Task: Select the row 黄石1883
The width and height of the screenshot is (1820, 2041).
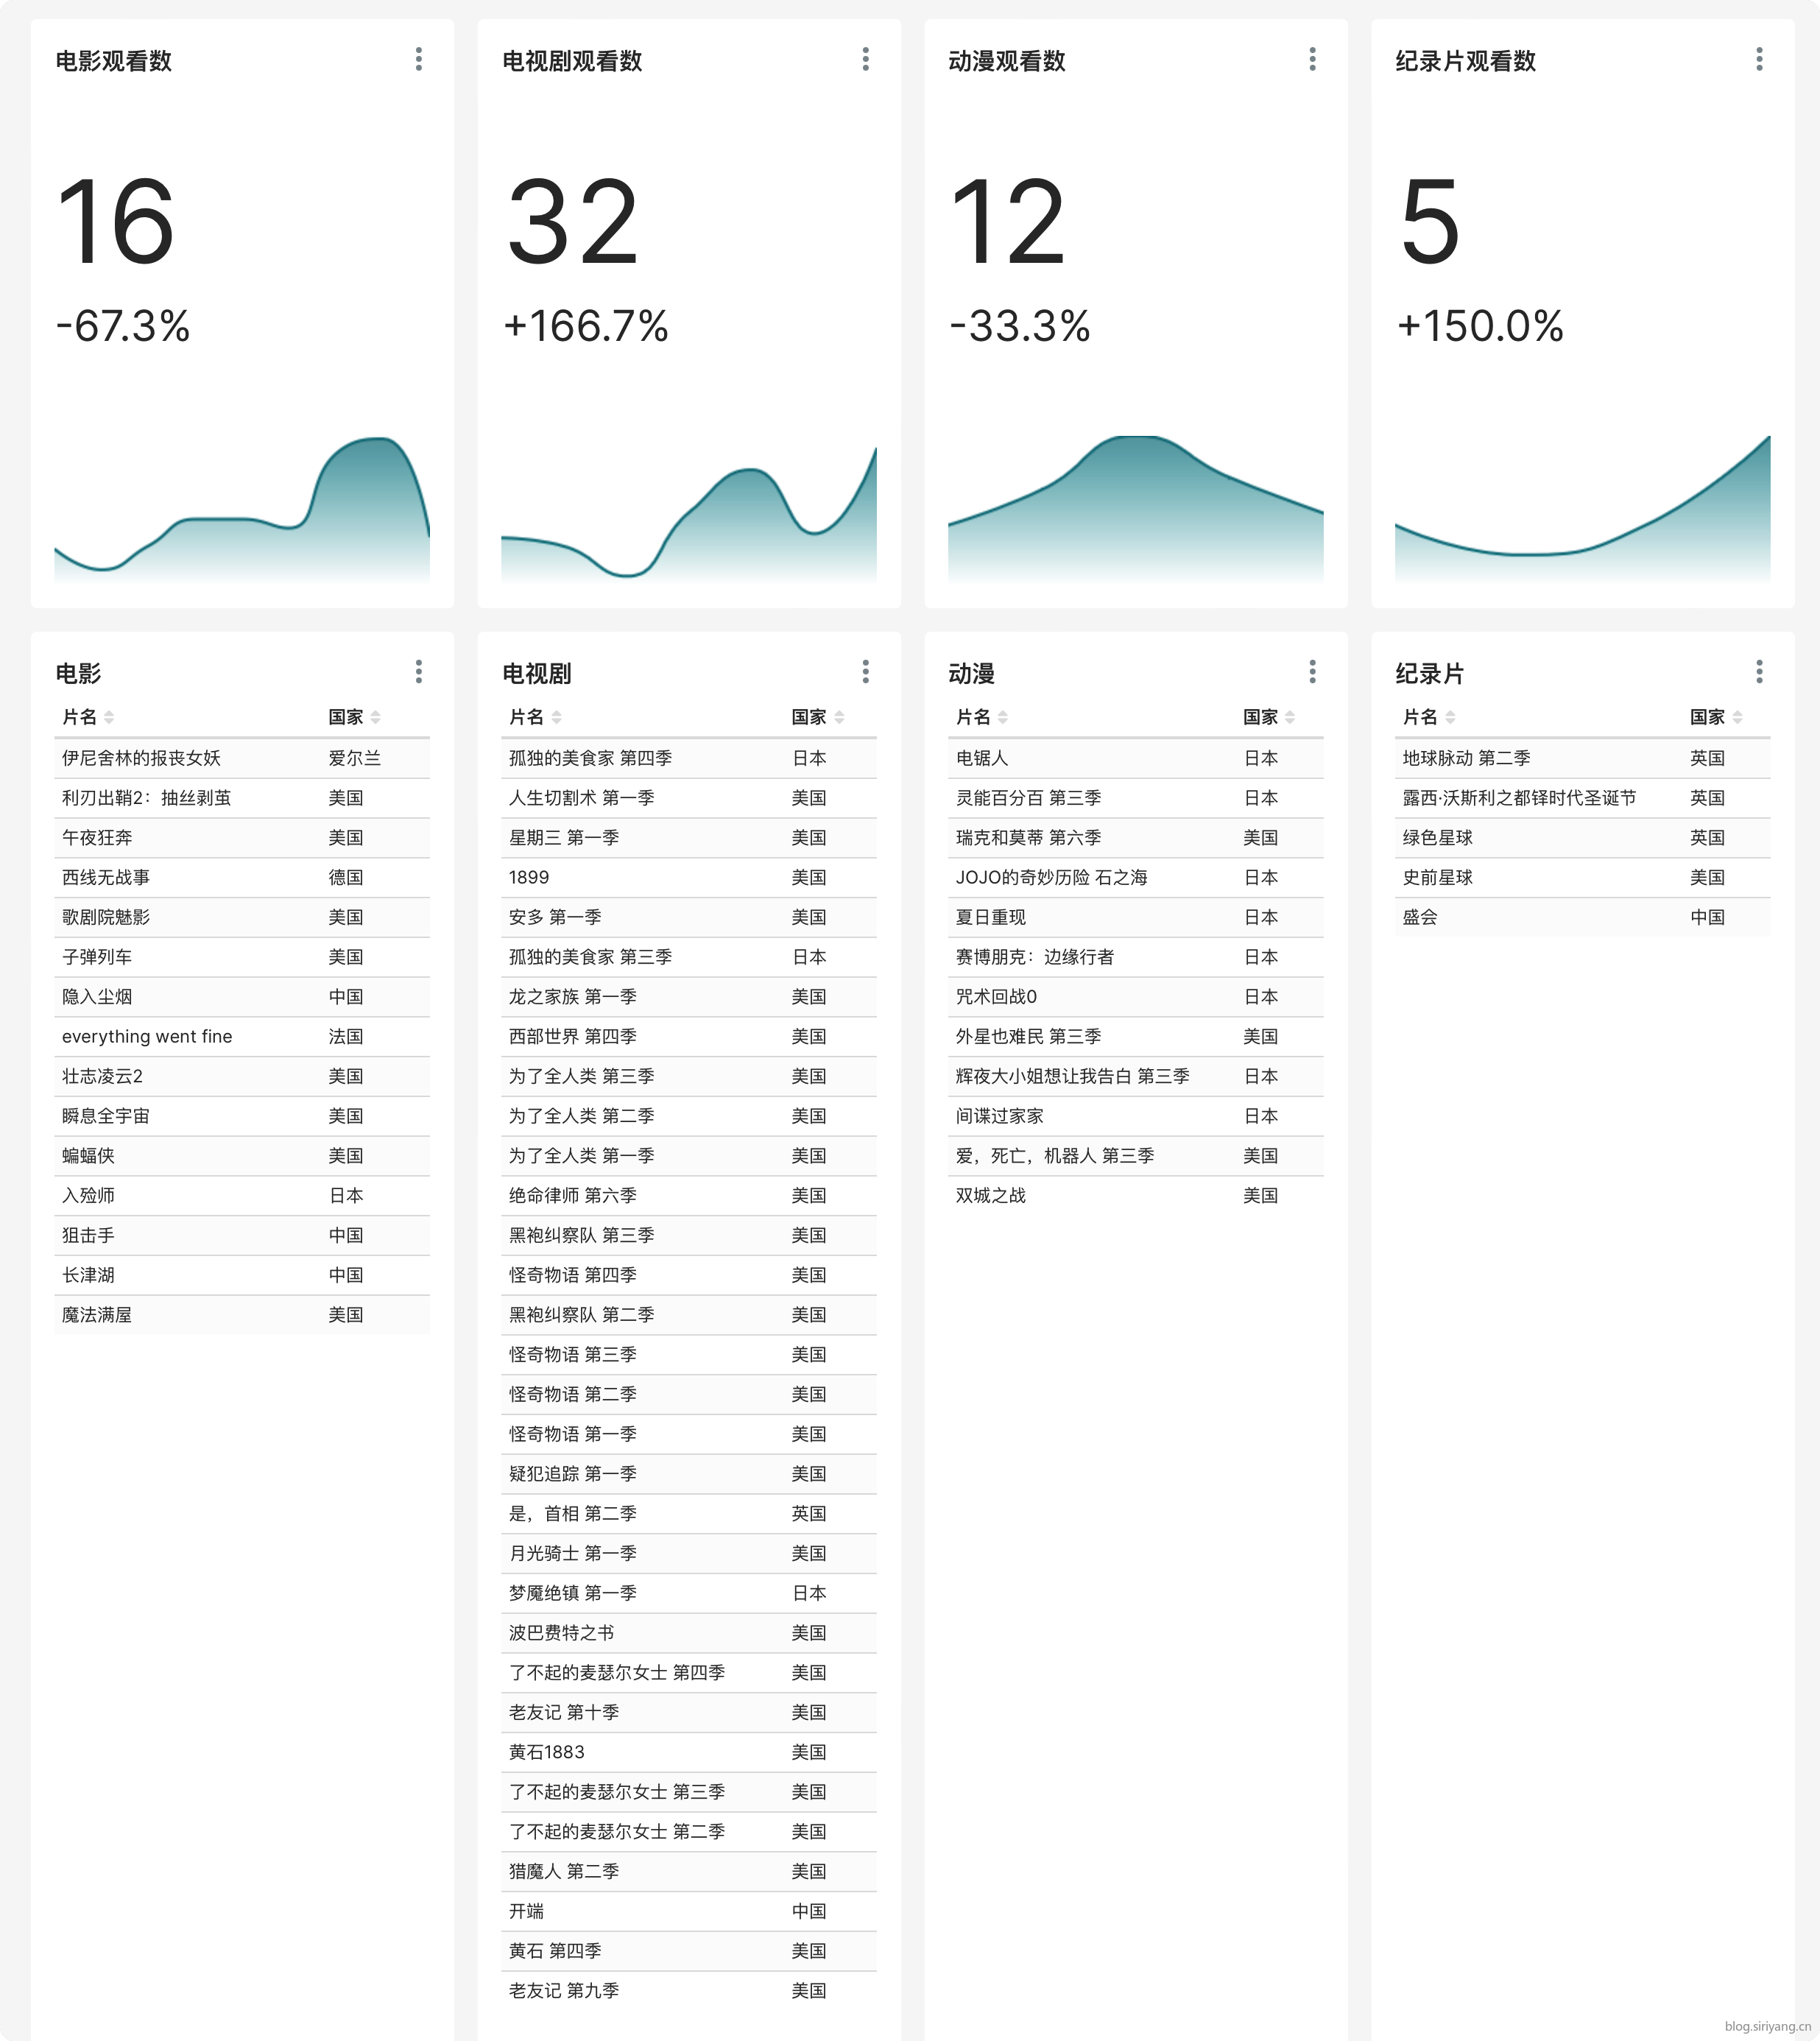Action: point(689,1752)
